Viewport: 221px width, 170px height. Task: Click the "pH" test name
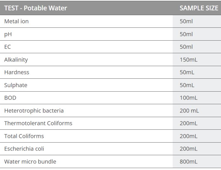(8, 34)
